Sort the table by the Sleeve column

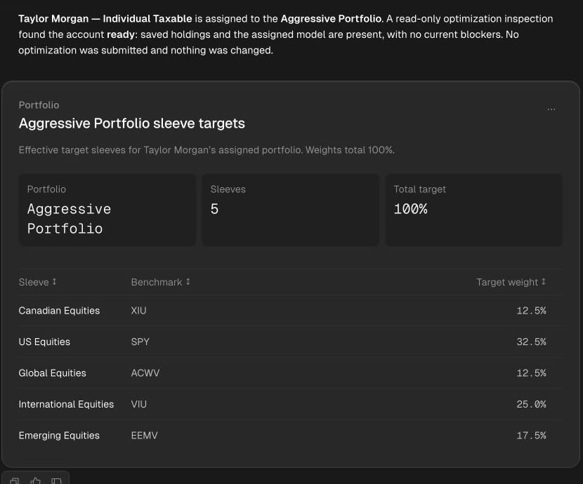37,282
